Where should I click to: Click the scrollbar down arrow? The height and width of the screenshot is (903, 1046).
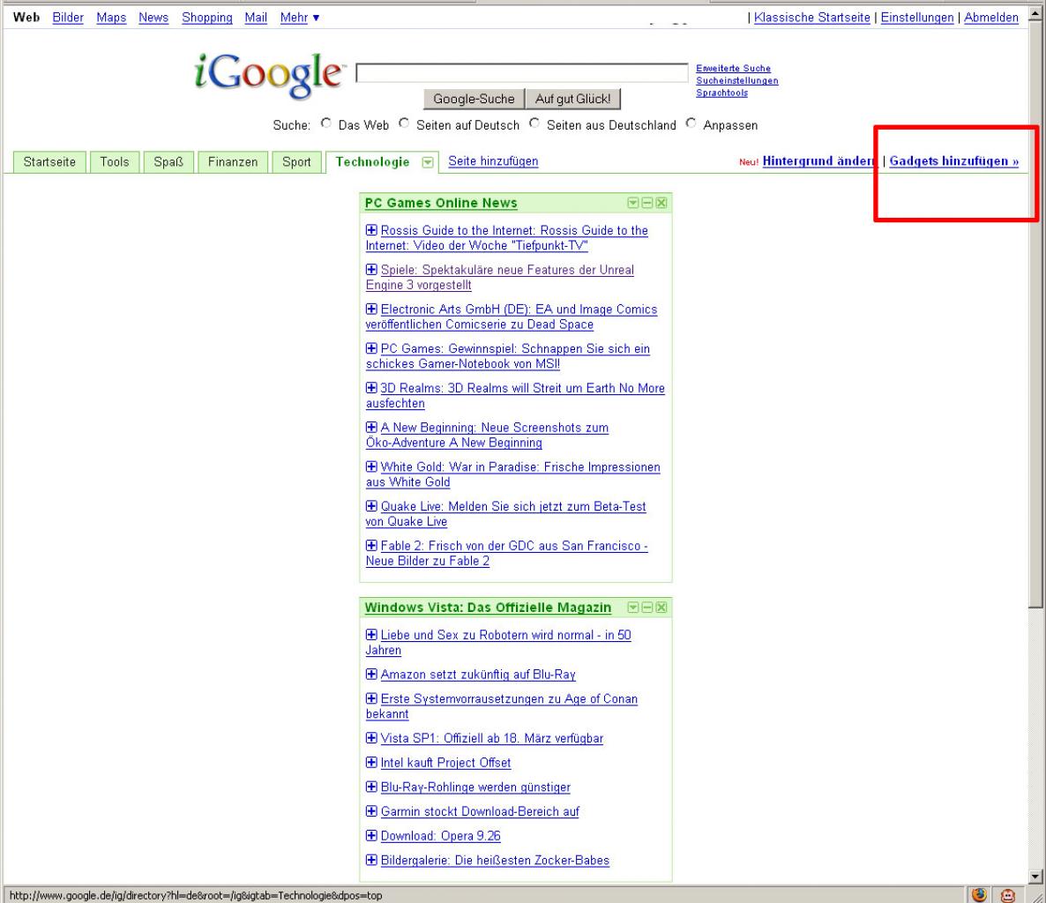coord(1035,877)
